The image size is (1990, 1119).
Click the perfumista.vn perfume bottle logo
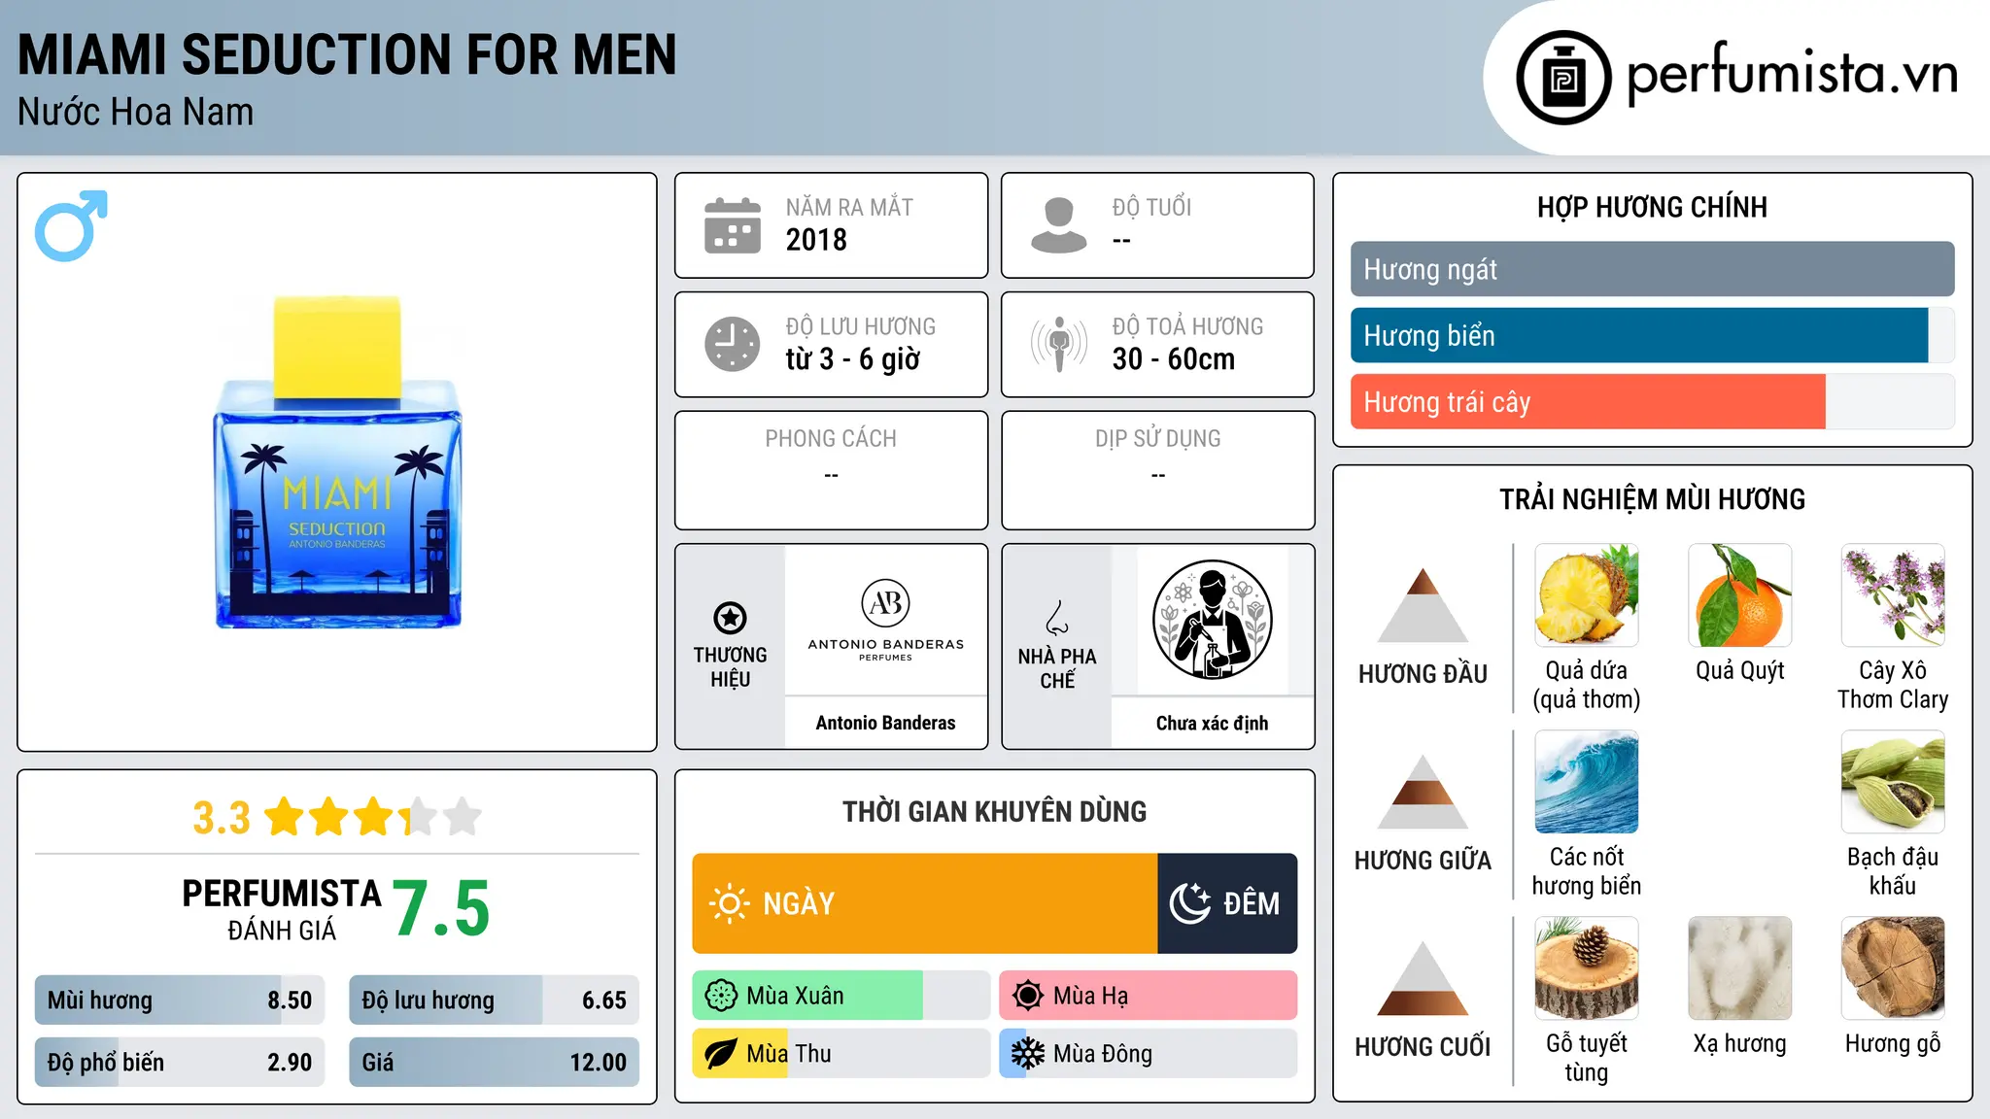coord(1563,78)
